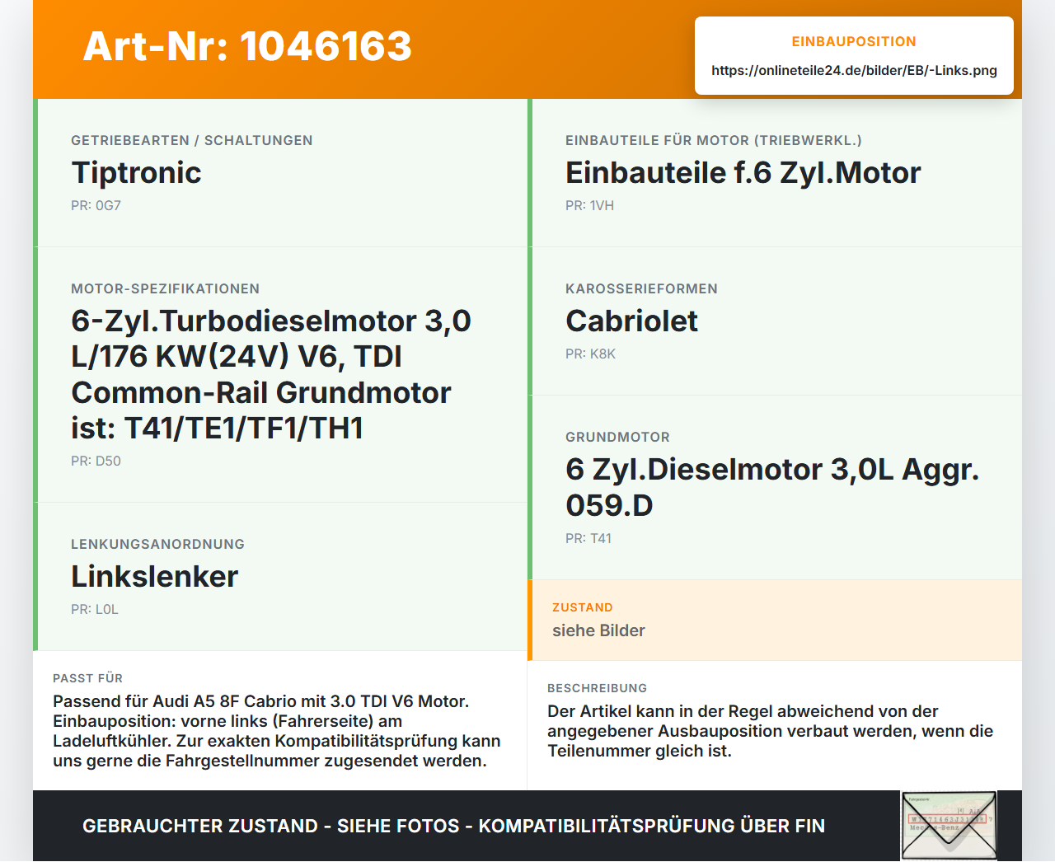Image resolution: width=1055 pixels, height=862 pixels.
Task: Click the PR: K8K code
Action: click(x=590, y=354)
